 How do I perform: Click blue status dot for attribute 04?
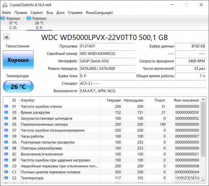6,118
